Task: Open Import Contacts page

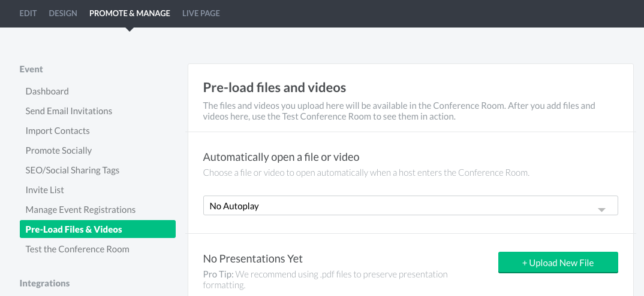Action: point(58,130)
